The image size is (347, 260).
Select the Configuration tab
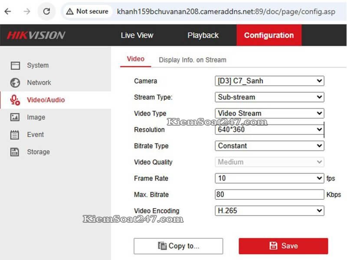click(x=269, y=36)
